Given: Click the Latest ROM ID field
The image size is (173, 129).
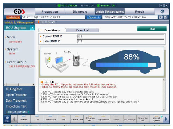Looking at the screenshot, I should click(120, 41).
